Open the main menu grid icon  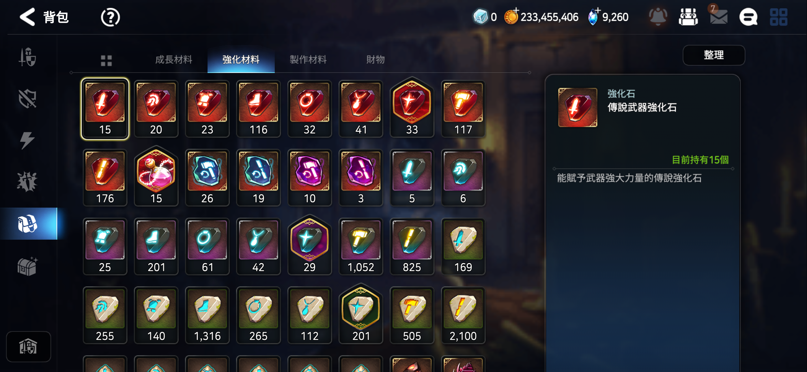[778, 17]
